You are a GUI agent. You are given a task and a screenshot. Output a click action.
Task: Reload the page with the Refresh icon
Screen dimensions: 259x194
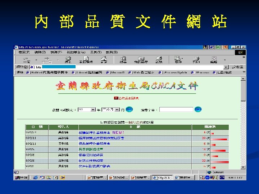[86, 60]
